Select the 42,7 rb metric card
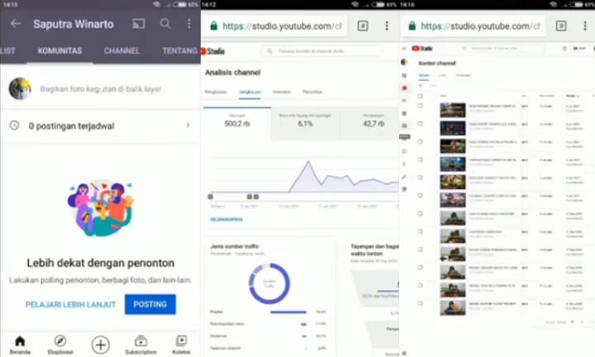595x357 pixels. click(x=369, y=124)
